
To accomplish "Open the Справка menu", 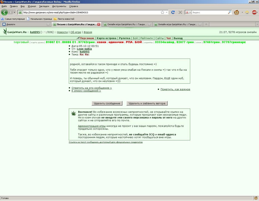I will 74,6.
